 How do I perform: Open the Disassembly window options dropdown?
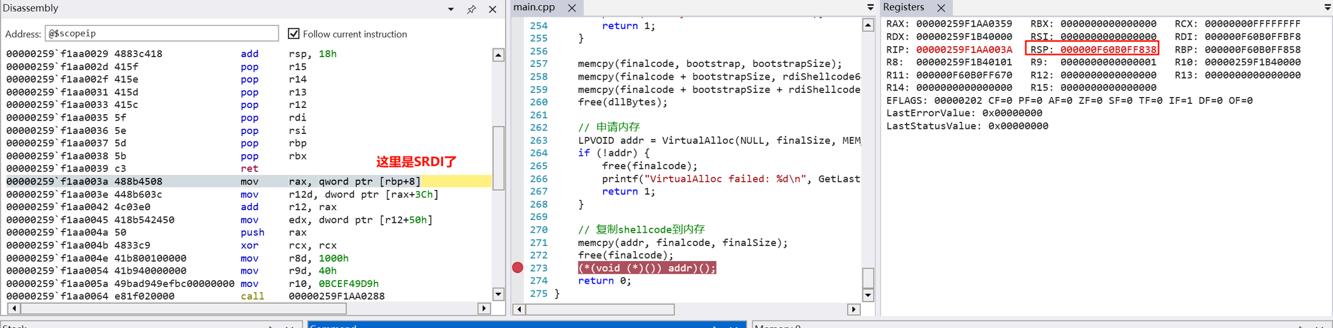tap(451, 9)
